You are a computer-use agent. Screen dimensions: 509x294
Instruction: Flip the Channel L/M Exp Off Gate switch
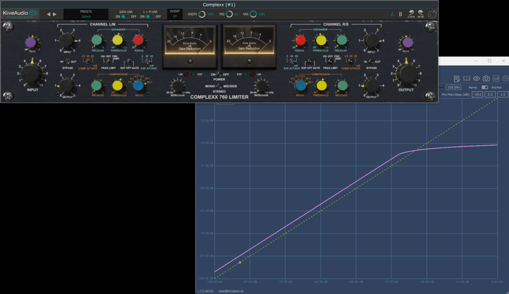click(129, 61)
